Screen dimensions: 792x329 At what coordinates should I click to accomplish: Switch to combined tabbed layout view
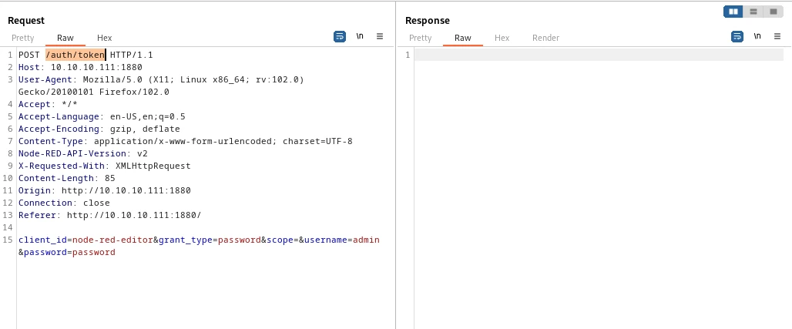(x=773, y=12)
